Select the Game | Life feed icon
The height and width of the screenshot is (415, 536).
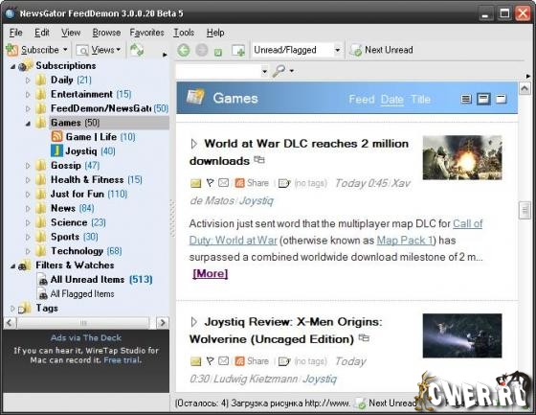pos(56,136)
